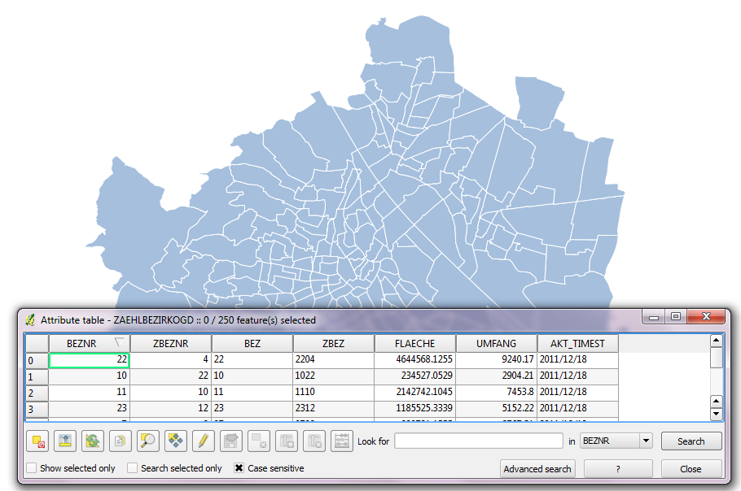Image resolution: width=741 pixels, height=491 pixels.
Task: Toggle editing mode with pencil icon
Action: [x=204, y=441]
